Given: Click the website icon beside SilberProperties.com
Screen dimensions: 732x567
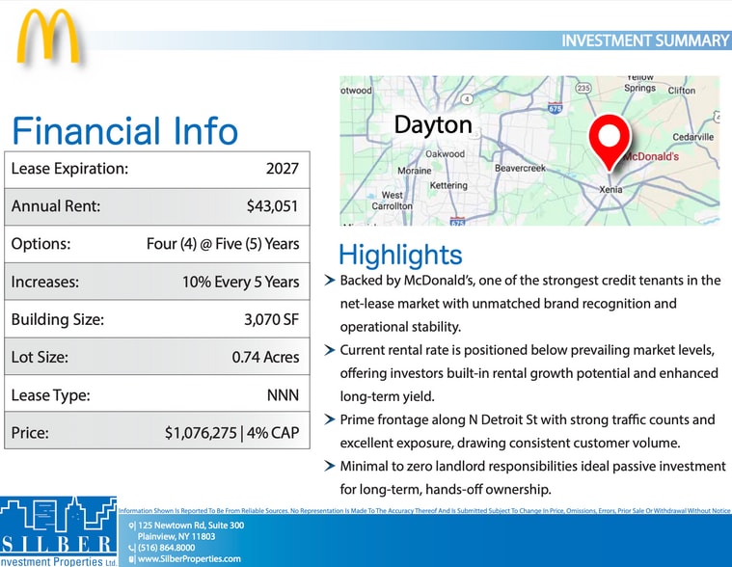Looking at the screenshot, I should pyautogui.click(x=131, y=558).
